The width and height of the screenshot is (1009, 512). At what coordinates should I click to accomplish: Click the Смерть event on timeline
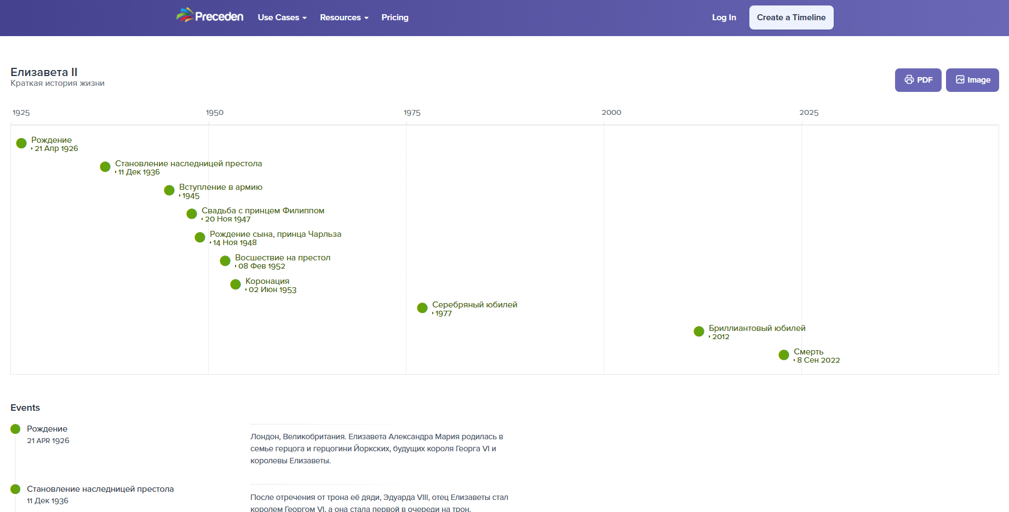(784, 355)
